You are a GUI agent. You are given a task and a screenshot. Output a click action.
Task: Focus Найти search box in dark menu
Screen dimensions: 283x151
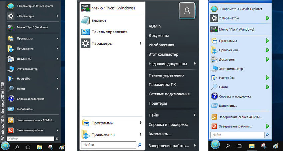pyautogui.click(x=30, y=139)
